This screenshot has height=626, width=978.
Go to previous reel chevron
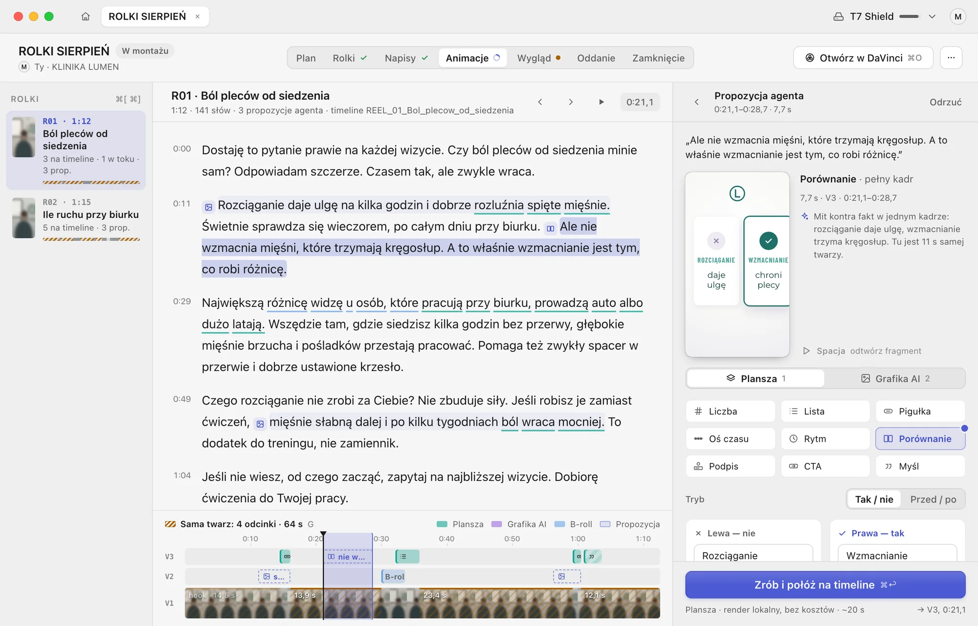pyautogui.click(x=540, y=102)
